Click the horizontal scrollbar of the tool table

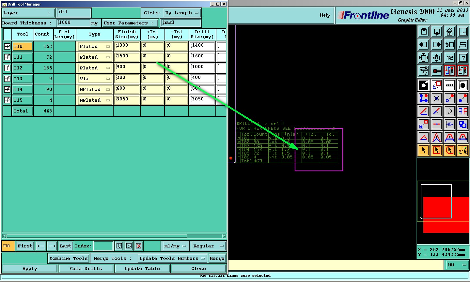114,236
